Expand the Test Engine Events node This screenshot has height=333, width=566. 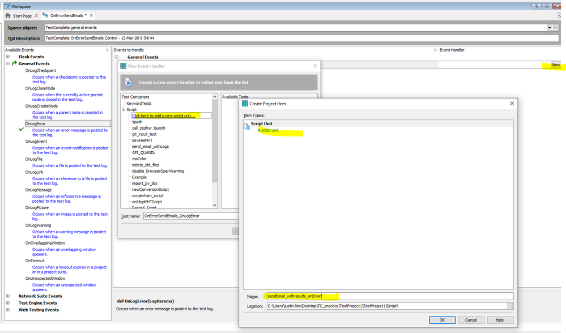click(x=7, y=302)
